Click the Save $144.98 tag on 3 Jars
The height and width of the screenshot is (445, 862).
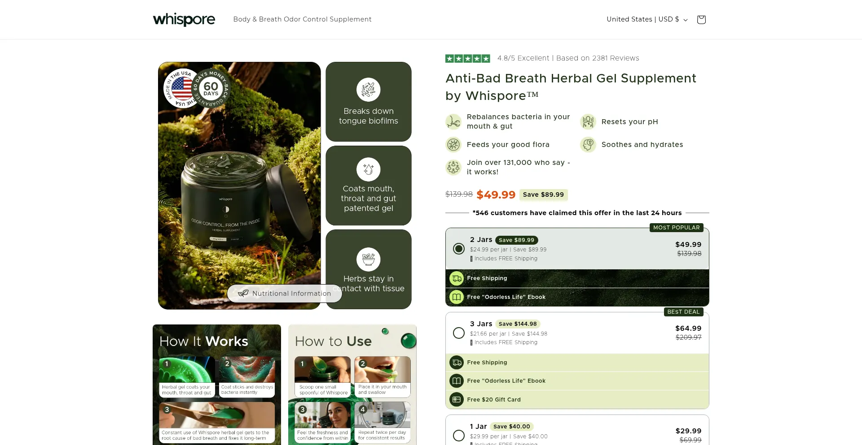pyautogui.click(x=518, y=324)
